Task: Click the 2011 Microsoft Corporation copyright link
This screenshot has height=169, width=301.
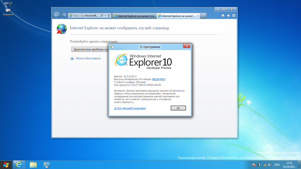Action: point(130,108)
